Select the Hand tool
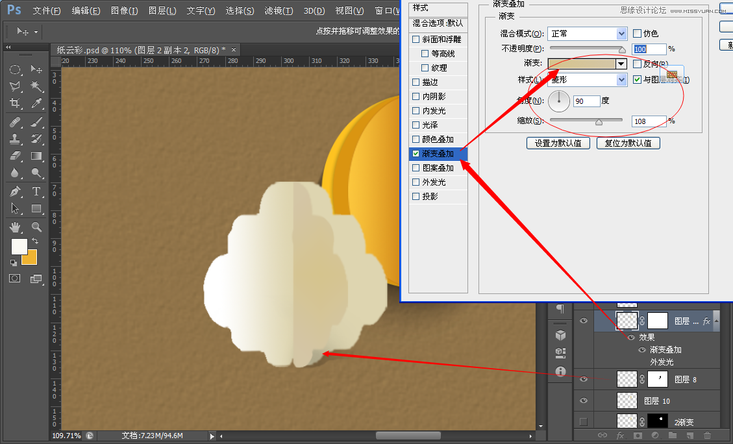733x444 pixels. [15, 227]
